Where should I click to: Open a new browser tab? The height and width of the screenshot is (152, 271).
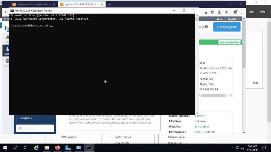point(109,4)
